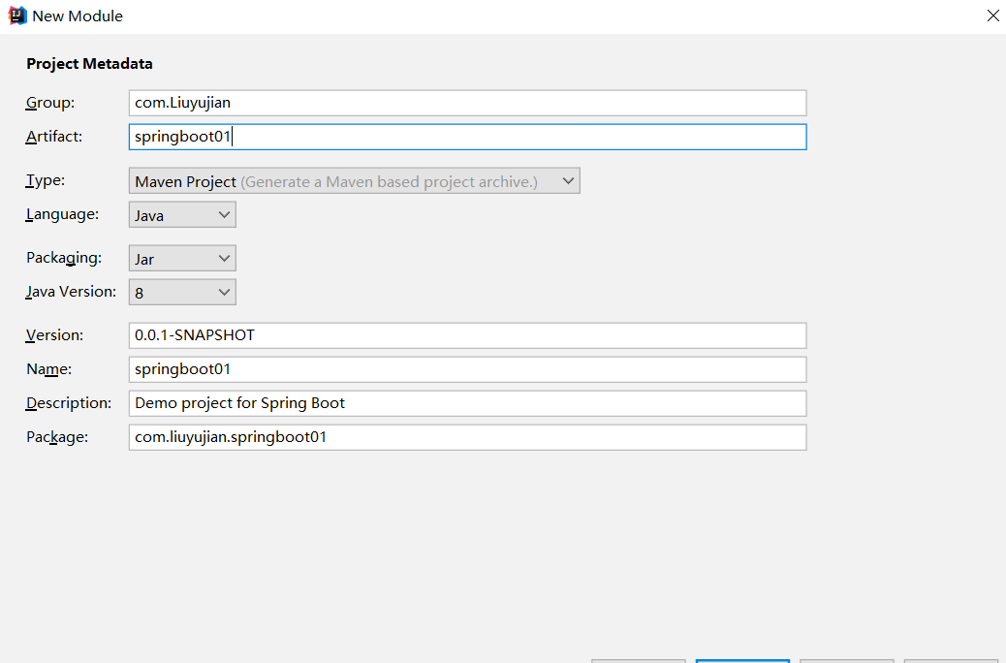Close the New Module dialog
The image size is (1006, 663).
pyautogui.click(x=992, y=16)
